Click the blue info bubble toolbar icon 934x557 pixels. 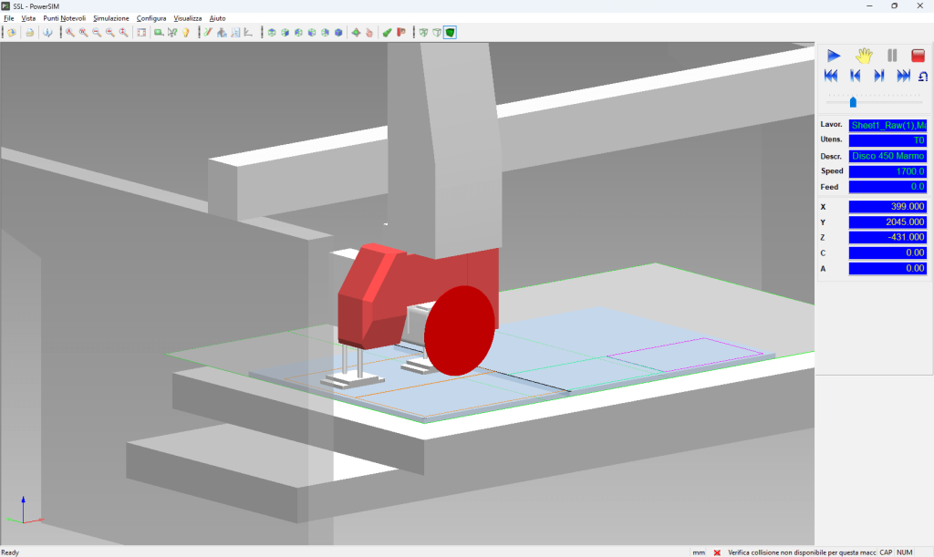click(47, 33)
